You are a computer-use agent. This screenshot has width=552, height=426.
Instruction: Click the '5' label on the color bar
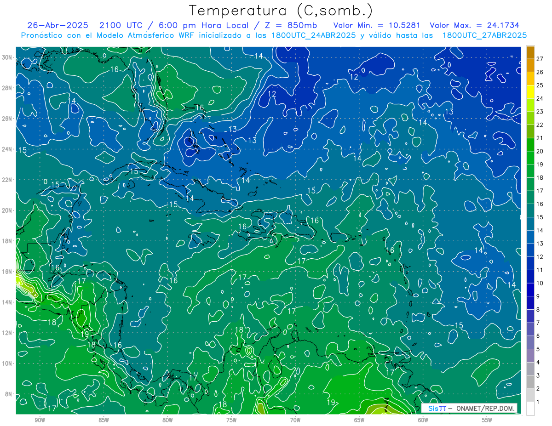538,349
